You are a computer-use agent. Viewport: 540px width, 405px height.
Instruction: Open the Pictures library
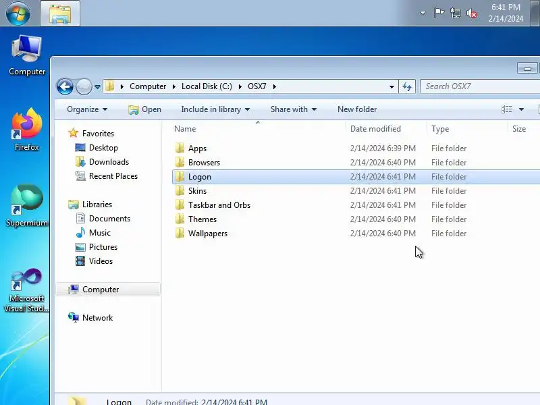(x=103, y=247)
